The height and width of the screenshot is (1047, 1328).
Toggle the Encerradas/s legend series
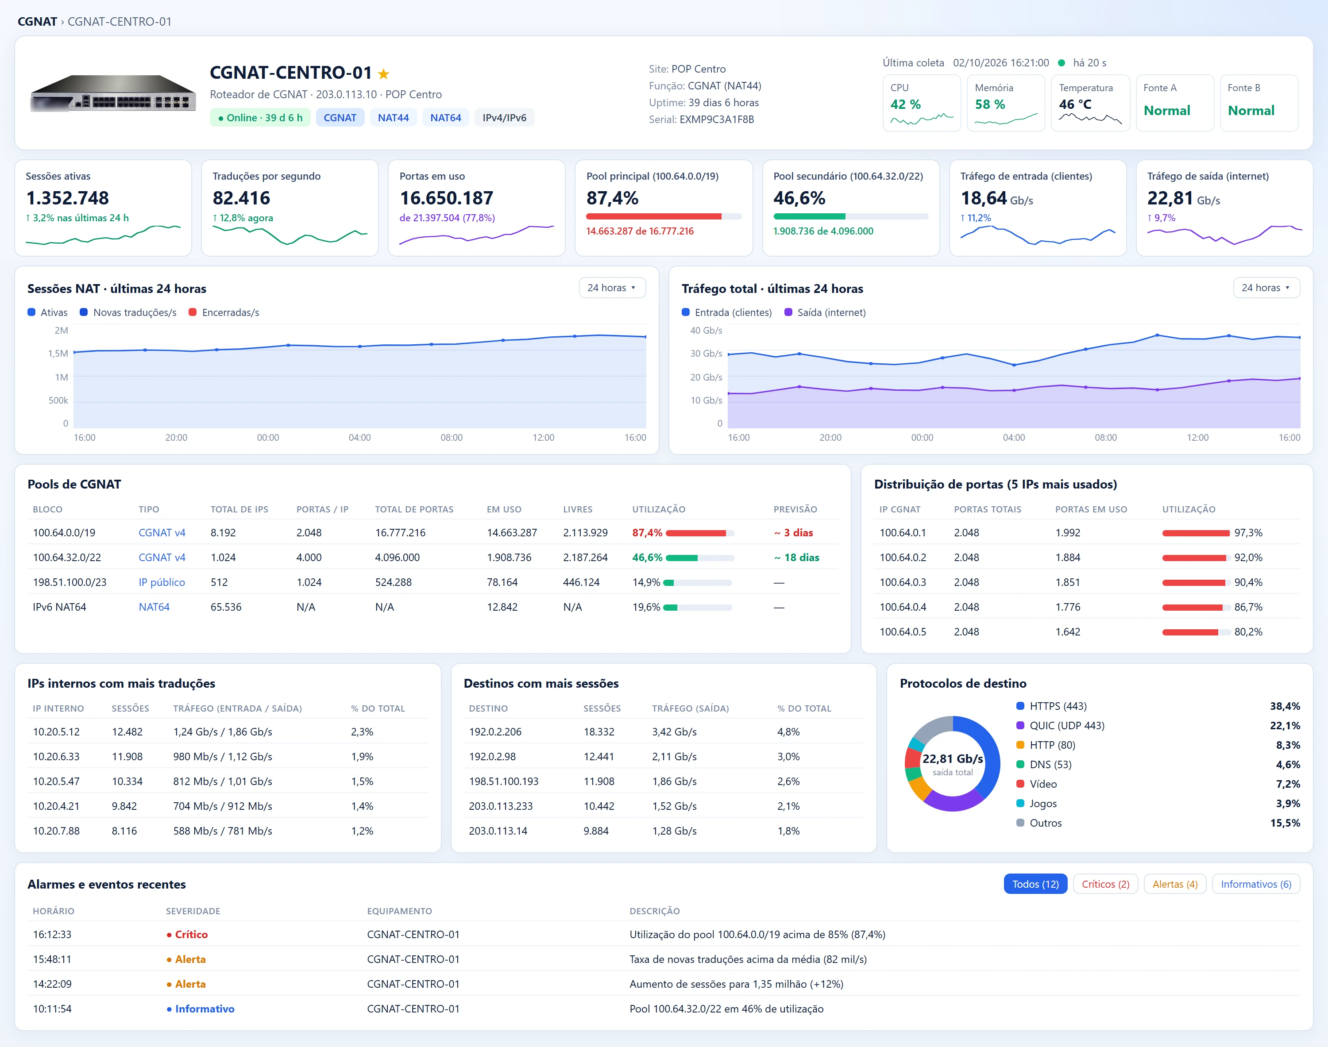pyautogui.click(x=224, y=312)
